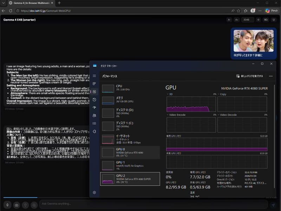The image size is (281, 211).
Task: Open the Users view in Task Manager
Action: [x=94, y=116]
